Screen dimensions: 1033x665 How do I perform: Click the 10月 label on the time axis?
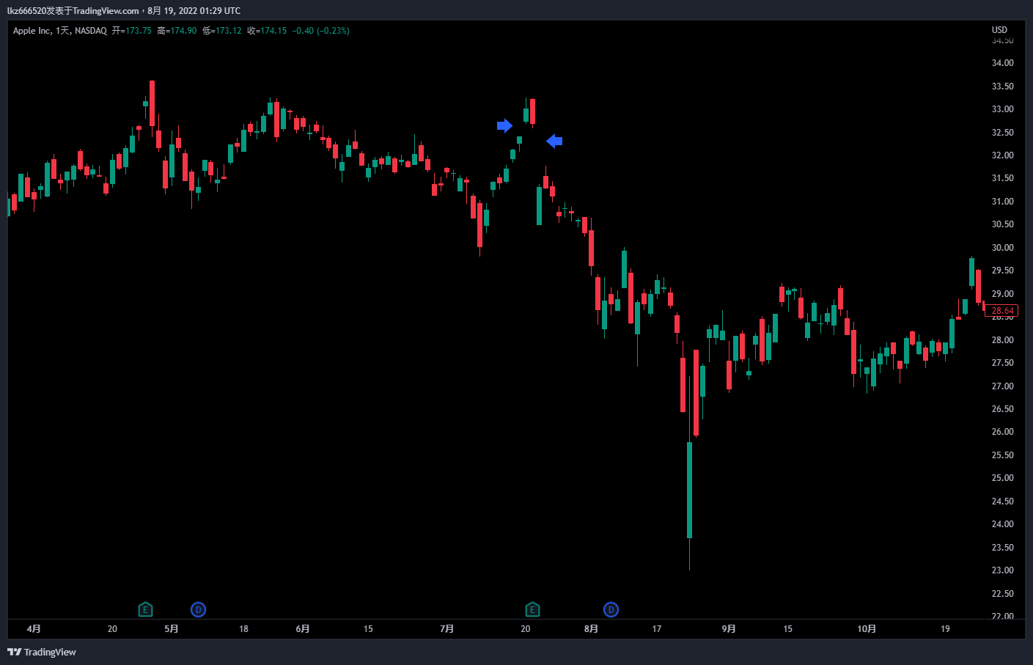tap(867, 628)
